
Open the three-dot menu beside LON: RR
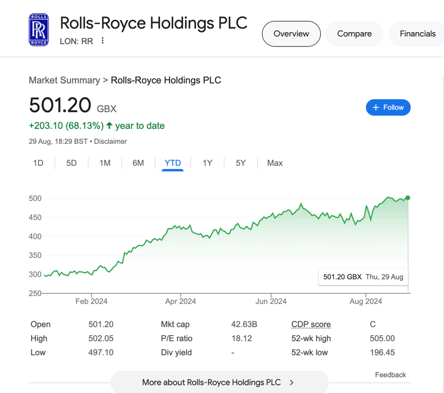click(x=102, y=40)
